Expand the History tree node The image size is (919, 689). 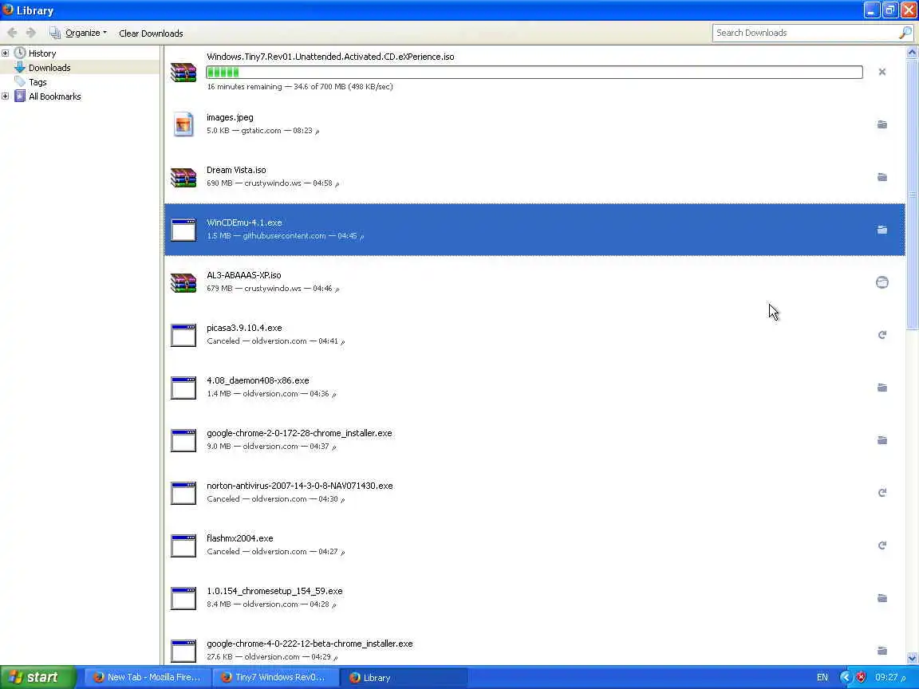point(6,53)
